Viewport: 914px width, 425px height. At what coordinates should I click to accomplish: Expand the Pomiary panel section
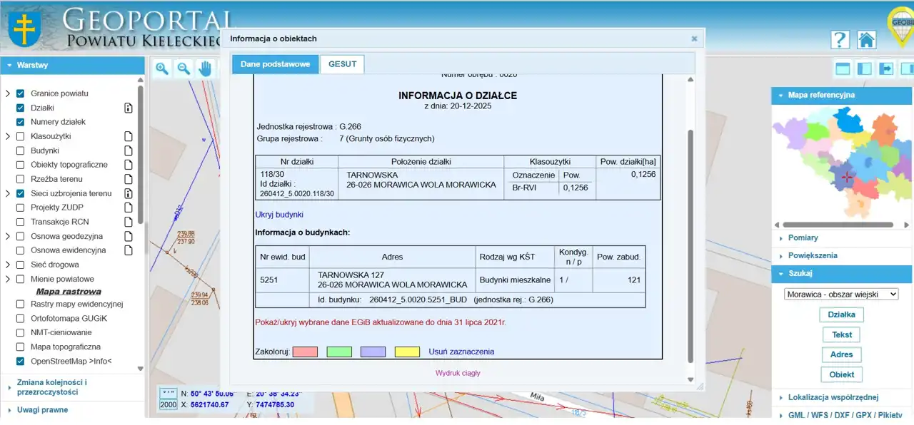click(x=803, y=237)
